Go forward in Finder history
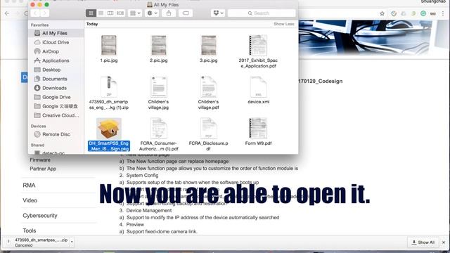This screenshot has width=450, height=253. pos(45,13)
